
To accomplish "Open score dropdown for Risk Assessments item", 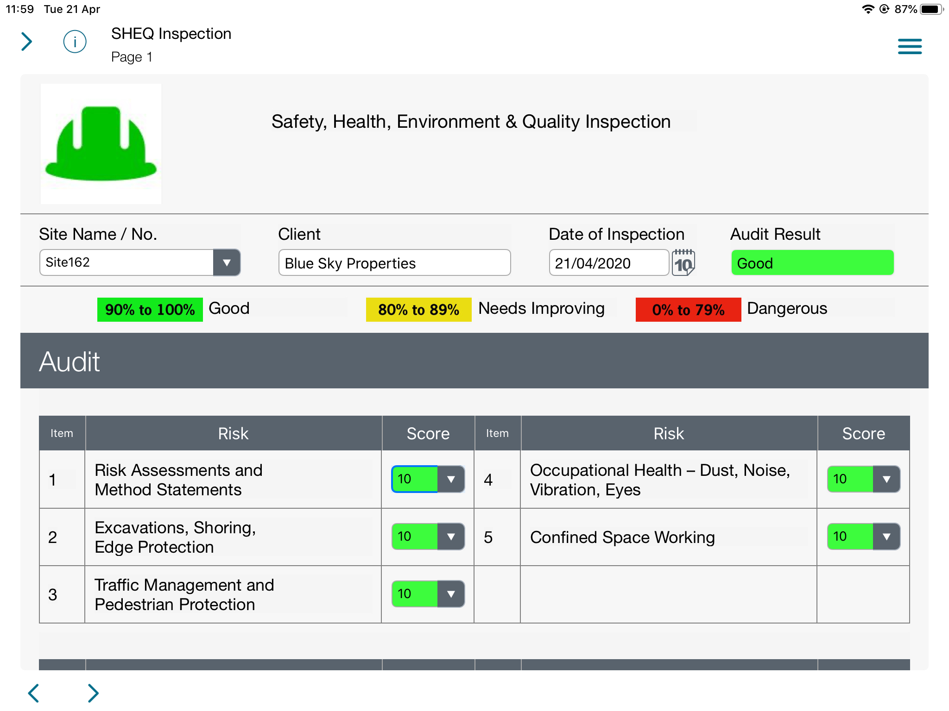I will coord(450,479).
